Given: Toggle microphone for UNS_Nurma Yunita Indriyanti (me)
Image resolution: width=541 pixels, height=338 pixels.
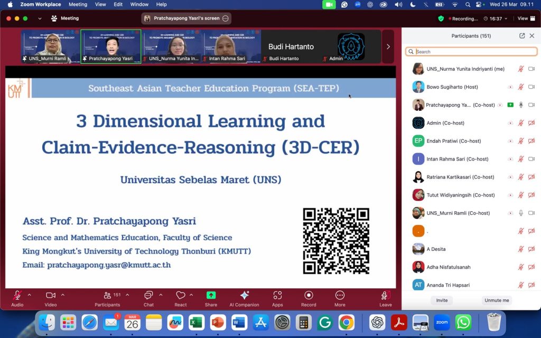Looking at the screenshot, I should [521, 69].
